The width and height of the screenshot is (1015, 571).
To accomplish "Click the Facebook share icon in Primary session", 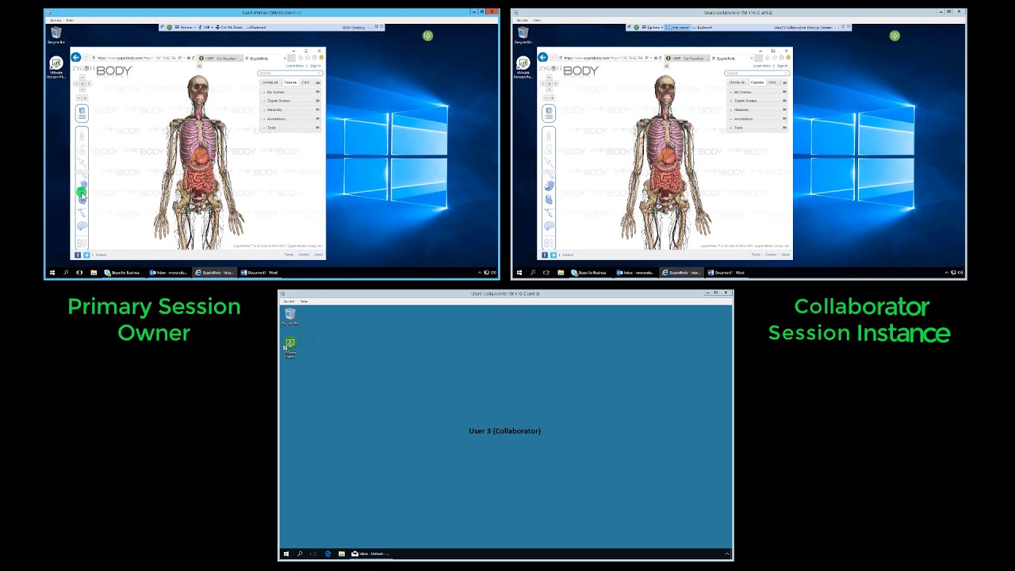I will (x=78, y=255).
